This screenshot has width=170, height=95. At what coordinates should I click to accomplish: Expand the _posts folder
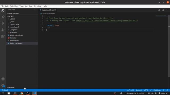click(22, 19)
